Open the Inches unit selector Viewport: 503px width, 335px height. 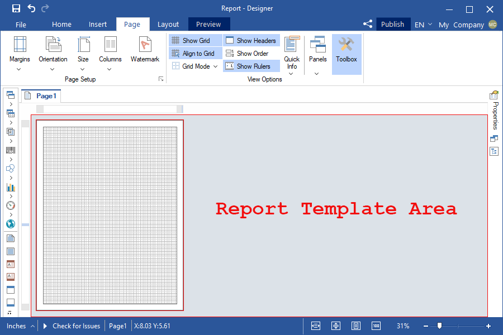[x=20, y=326]
